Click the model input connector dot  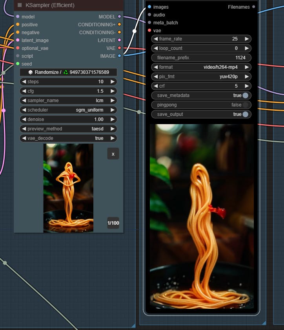[18, 16]
